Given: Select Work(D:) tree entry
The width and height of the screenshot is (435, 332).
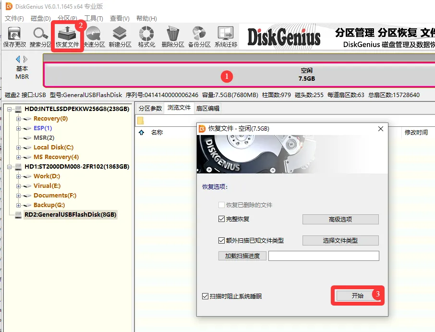Looking at the screenshot, I should pos(47,176).
